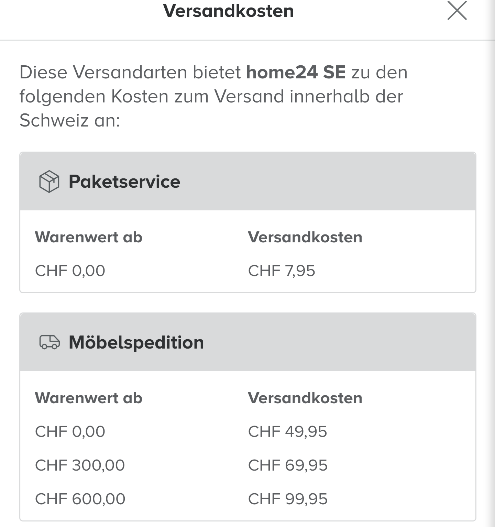Viewport: 495px width, 527px height.
Task: Click CHF 0,00 goods value under Paketservice
Action: click(x=70, y=271)
